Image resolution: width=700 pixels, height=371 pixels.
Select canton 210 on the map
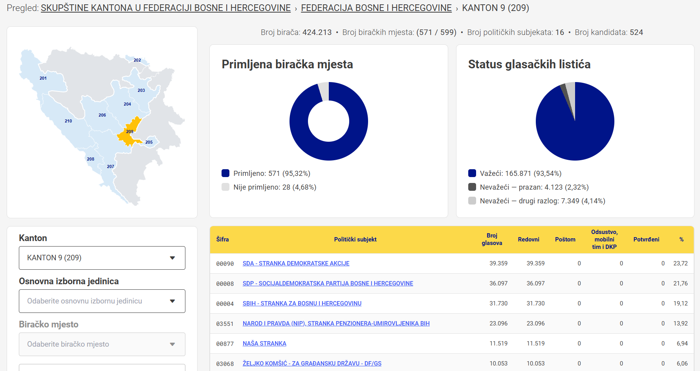[68, 121]
